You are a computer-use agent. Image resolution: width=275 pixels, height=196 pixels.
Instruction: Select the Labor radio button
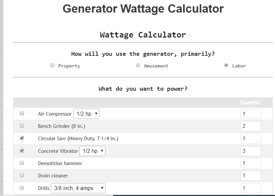[x=226, y=65]
